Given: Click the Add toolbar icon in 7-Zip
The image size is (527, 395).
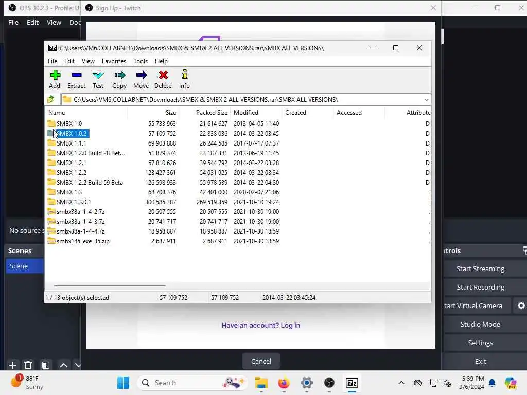Looking at the screenshot, I should point(55,79).
